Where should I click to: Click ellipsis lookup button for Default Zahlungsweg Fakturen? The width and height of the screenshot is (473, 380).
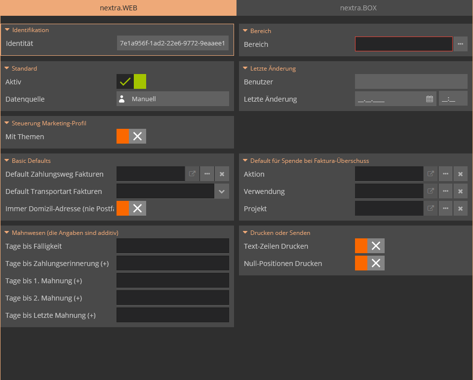(207, 174)
